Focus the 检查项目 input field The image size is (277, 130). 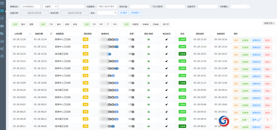pyautogui.click(x=208, y=7)
